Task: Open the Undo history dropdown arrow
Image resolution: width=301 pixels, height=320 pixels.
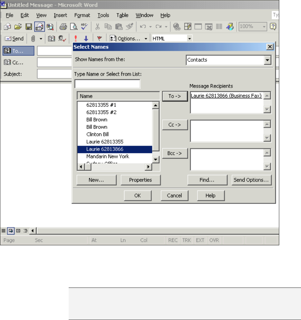Action: point(150,27)
